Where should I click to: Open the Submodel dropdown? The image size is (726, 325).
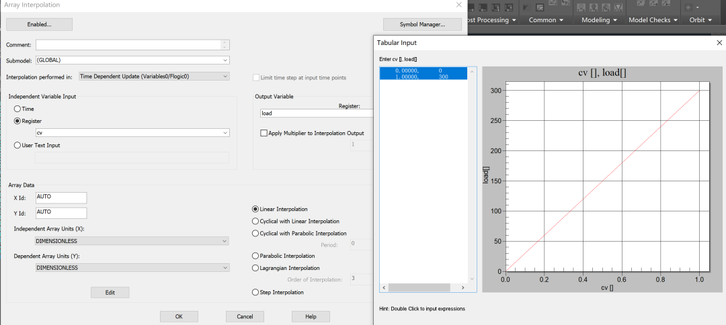tap(132, 60)
